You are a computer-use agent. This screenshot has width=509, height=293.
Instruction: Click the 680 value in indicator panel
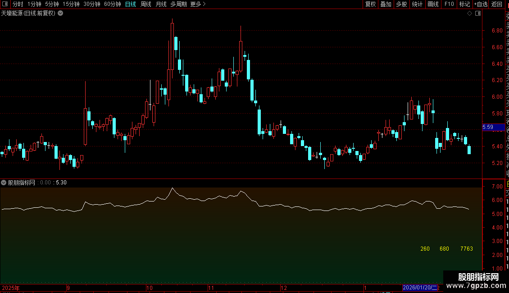[x=444, y=249]
